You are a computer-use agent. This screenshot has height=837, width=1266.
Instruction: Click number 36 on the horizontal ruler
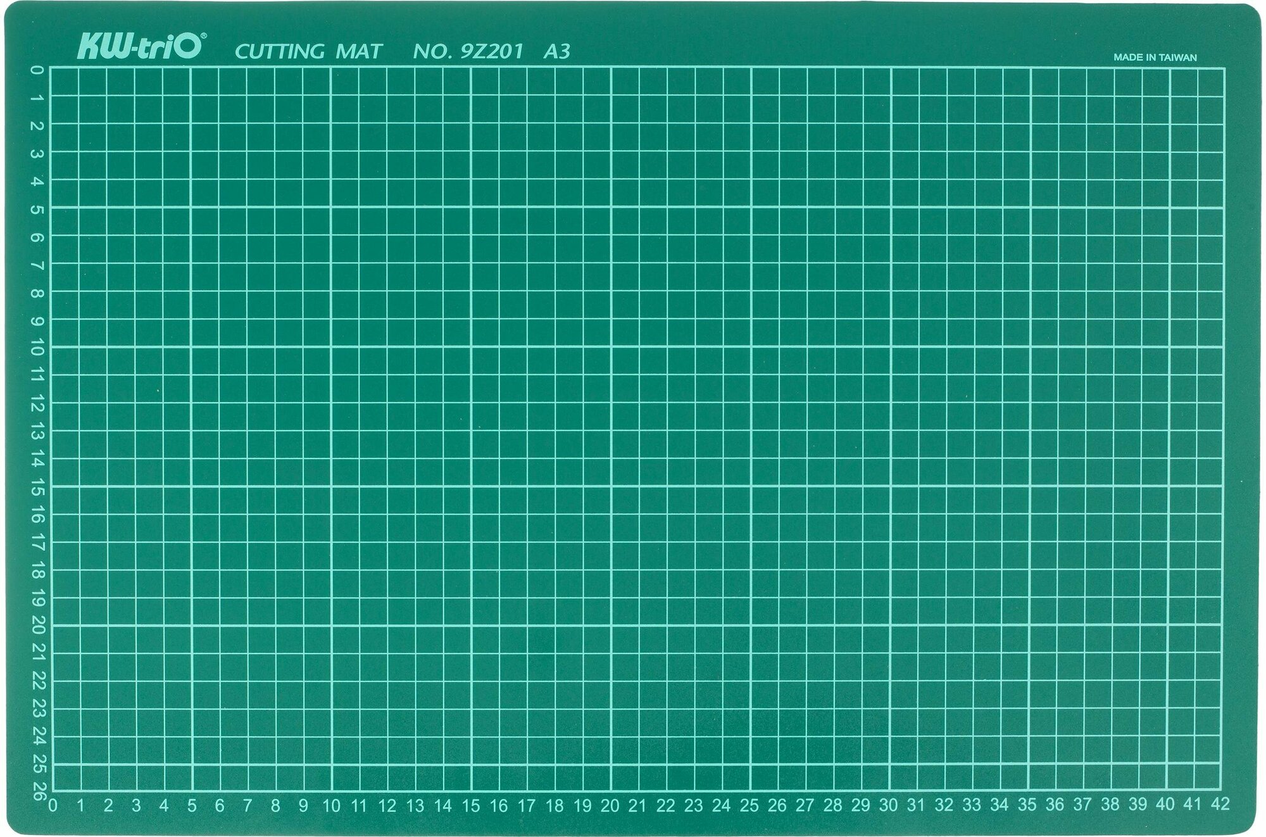coord(1055,804)
